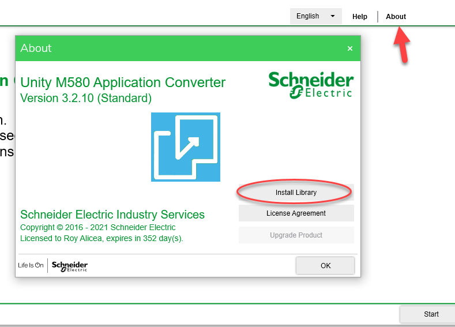The width and height of the screenshot is (455, 327).
Task: Click the blue converter application icon
Action: (x=186, y=147)
